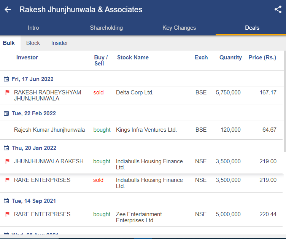Image resolution: width=286 pixels, height=239 pixels.
Task: Click investor JHUNJHUNWALA RAKESH
Action: [x=49, y=161]
